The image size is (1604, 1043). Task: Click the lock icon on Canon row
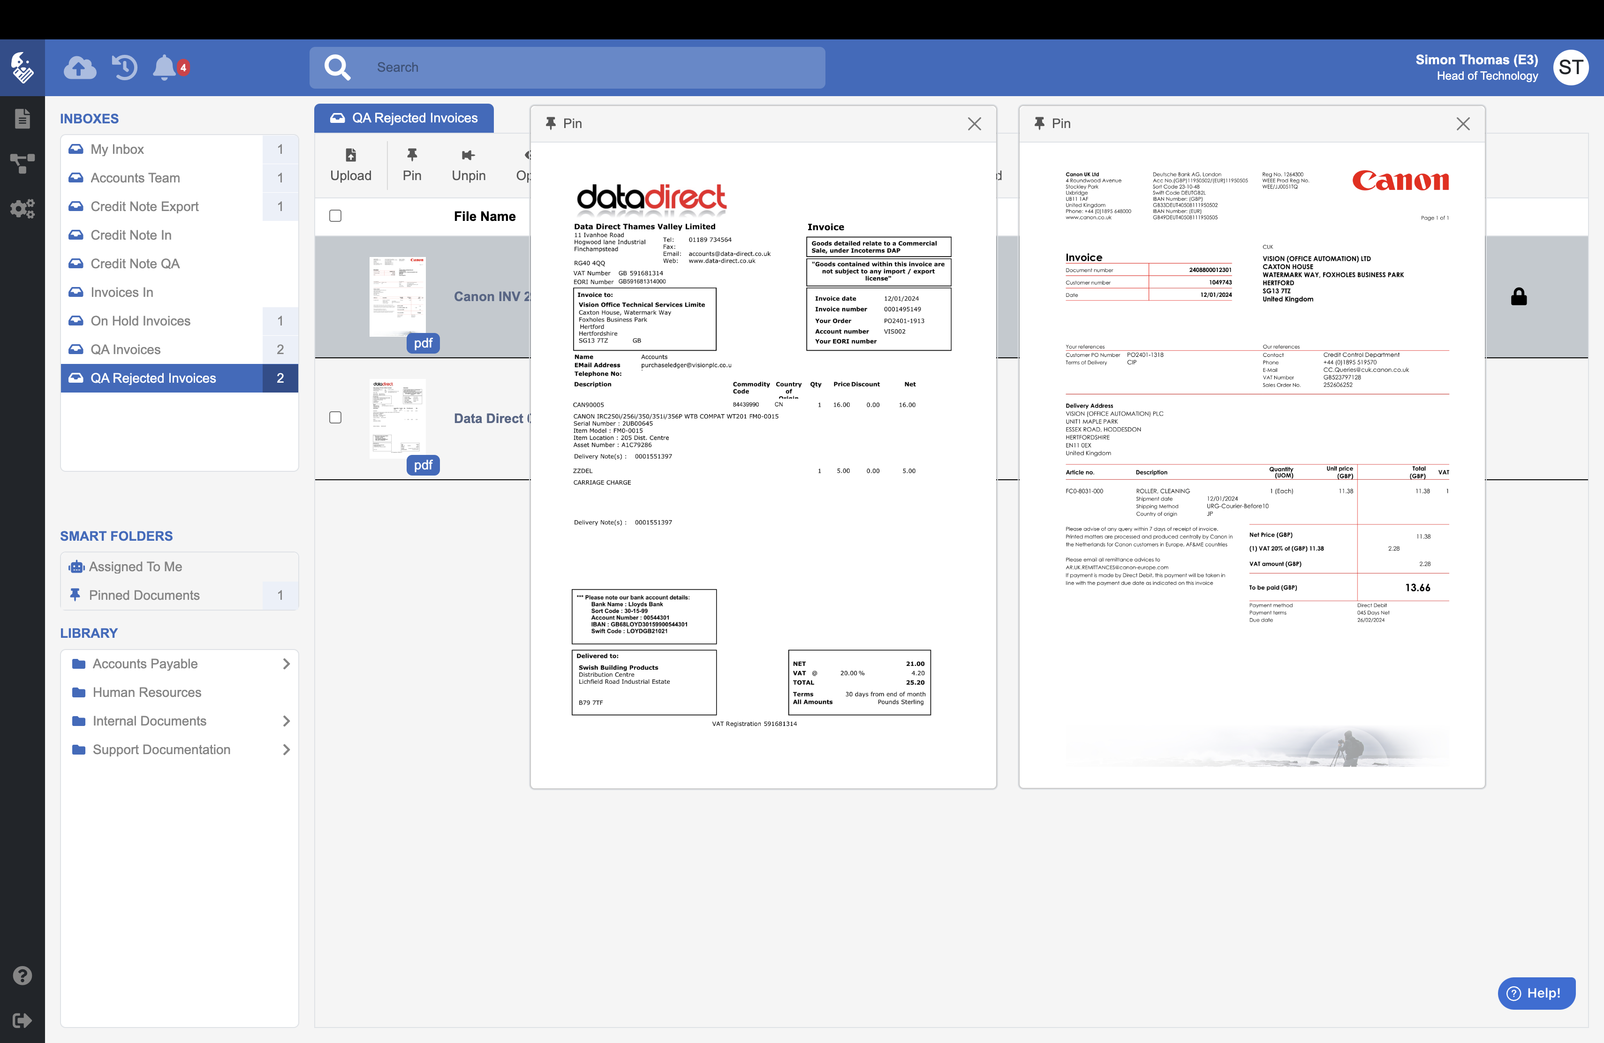click(x=1519, y=296)
